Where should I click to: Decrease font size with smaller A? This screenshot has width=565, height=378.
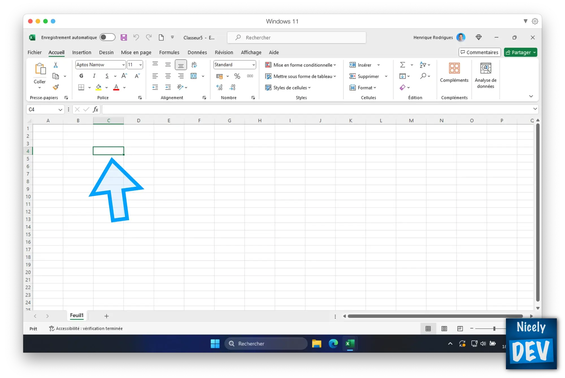click(137, 76)
